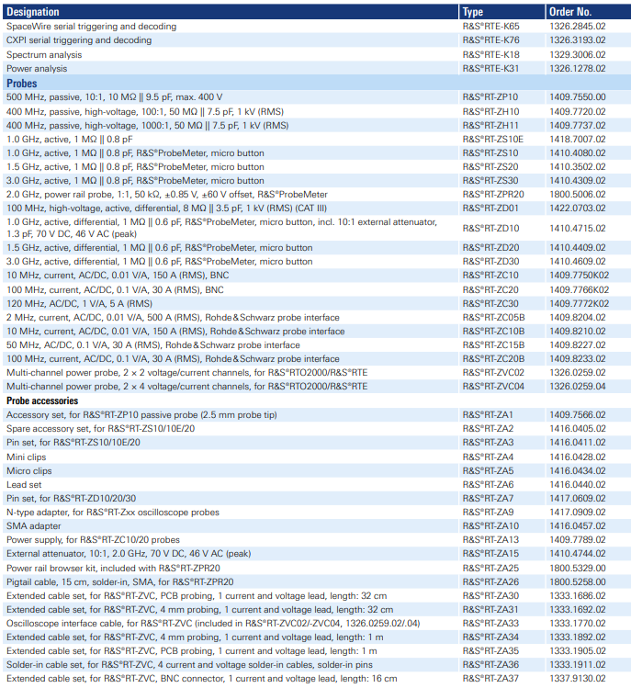This screenshot has height=688, width=631.
Task: Click type cell R&S RT-ZD10
Action: tap(490, 229)
